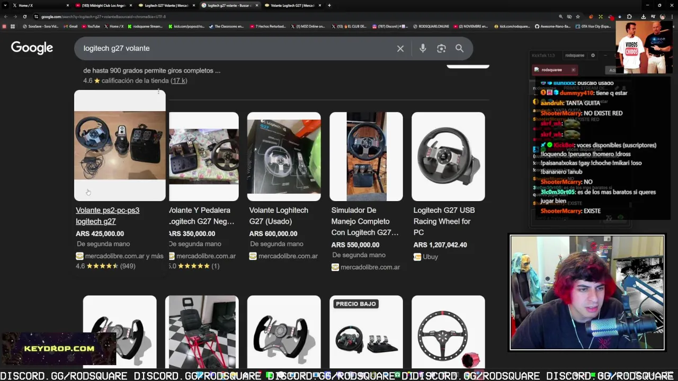
Task: Open Volante Loghitech G27 (Usado) listing
Action: (279, 216)
